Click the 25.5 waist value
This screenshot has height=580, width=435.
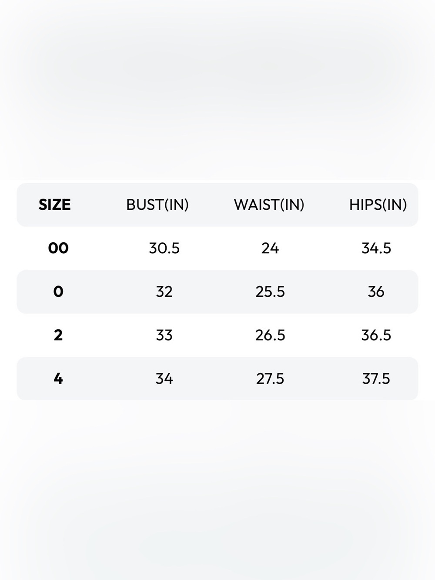pos(270,292)
